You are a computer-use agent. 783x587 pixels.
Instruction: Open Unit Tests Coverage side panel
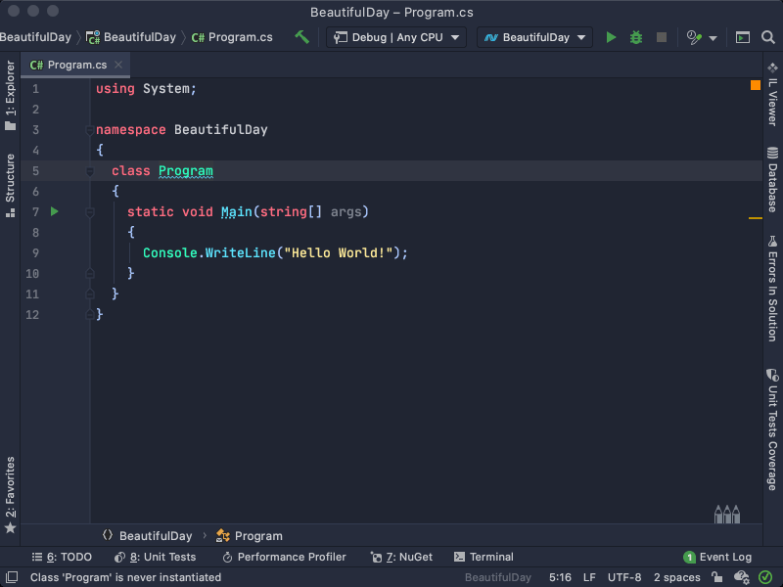[x=772, y=429]
